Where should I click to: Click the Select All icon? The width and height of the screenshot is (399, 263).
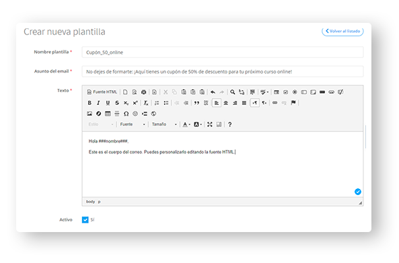(x=252, y=92)
